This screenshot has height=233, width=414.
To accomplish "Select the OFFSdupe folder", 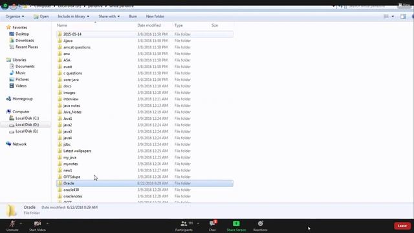I will click(145, 177).
